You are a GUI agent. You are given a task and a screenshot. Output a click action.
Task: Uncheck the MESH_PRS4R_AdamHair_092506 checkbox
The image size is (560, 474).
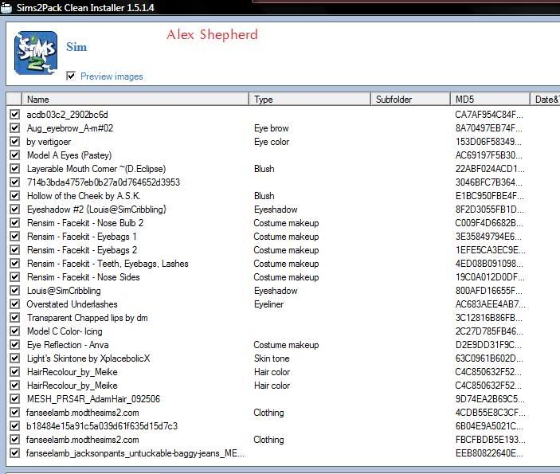(14, 398)
